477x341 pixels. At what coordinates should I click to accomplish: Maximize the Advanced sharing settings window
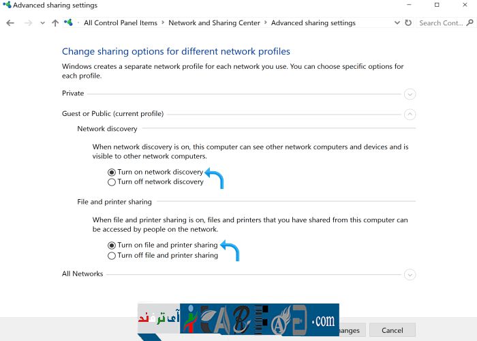click(437, 5)
